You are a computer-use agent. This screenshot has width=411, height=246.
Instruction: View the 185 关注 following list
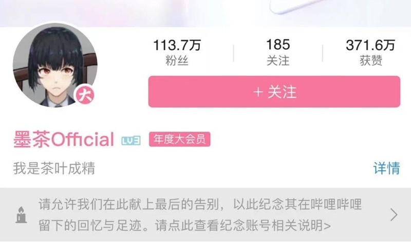pyautogui.click(x=278, y=52)
